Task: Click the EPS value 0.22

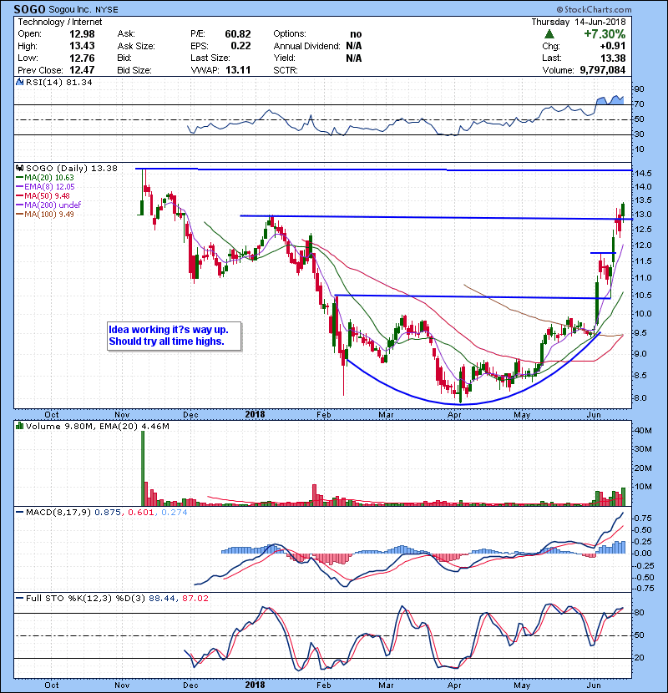Action: coord(241,46)
